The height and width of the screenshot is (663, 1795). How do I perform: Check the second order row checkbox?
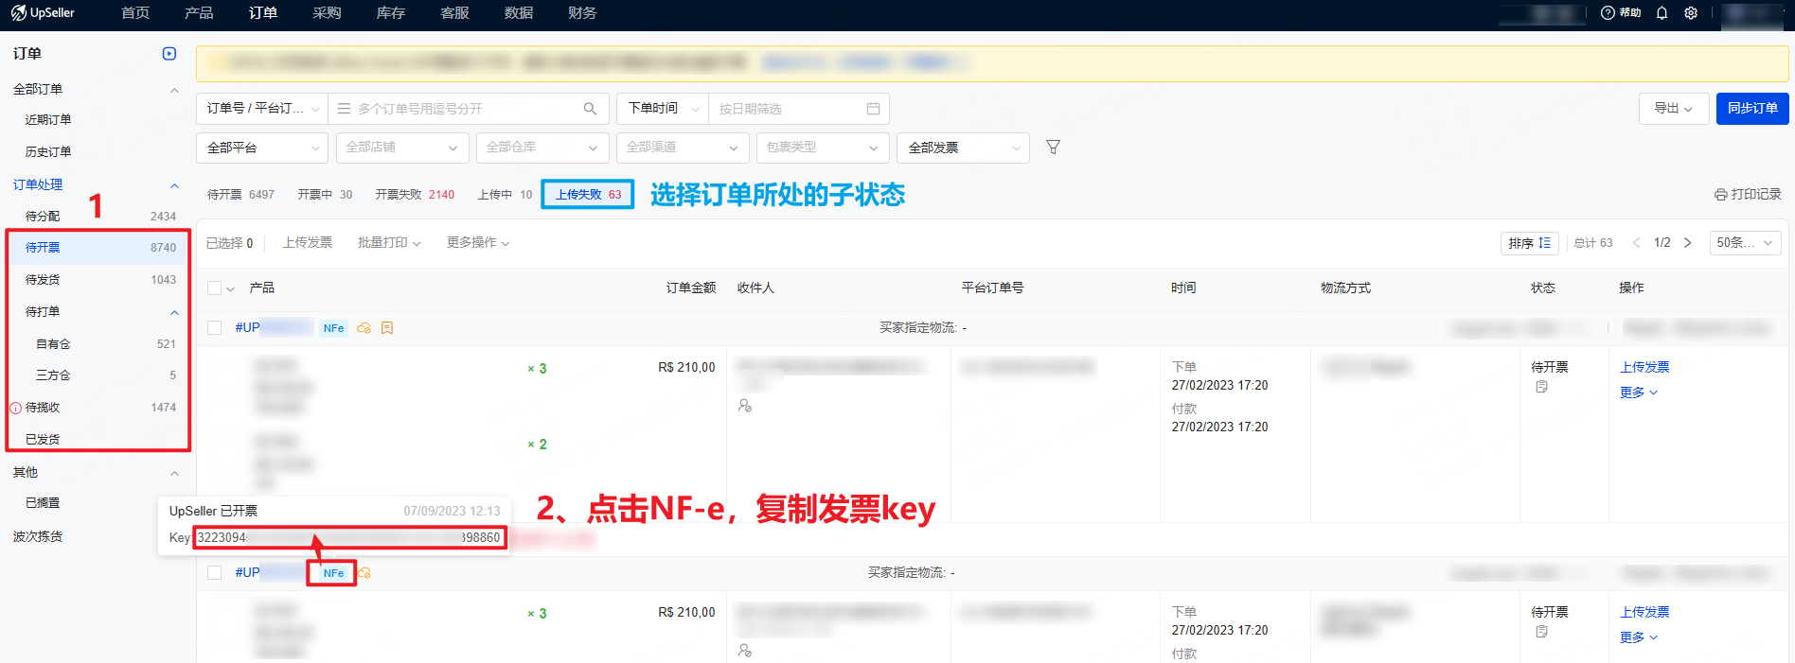(x=215, y=573)
